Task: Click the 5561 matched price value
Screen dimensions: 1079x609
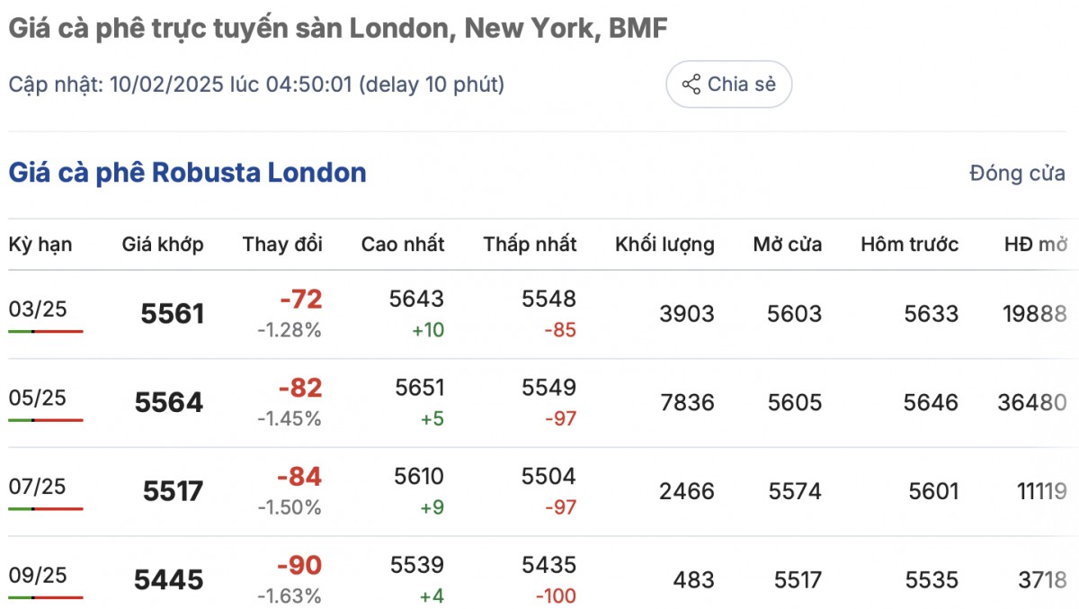Action: [x=173, y=314]
